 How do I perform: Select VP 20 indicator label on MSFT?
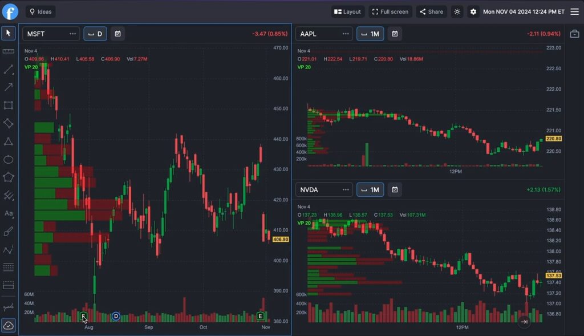[31, 67]
